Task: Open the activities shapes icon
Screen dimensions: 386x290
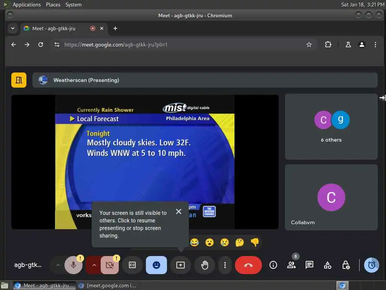Action: point(328,265)
